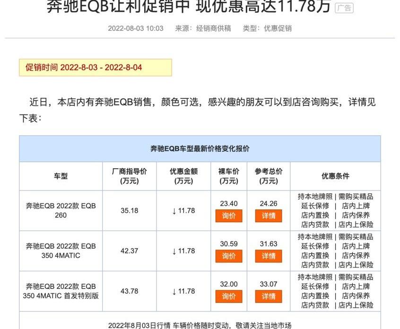Click the publish date 2022-08-03 10:03
Viewport: 400px width, 329px height.
pyautogui.click(x=135, y=28)
